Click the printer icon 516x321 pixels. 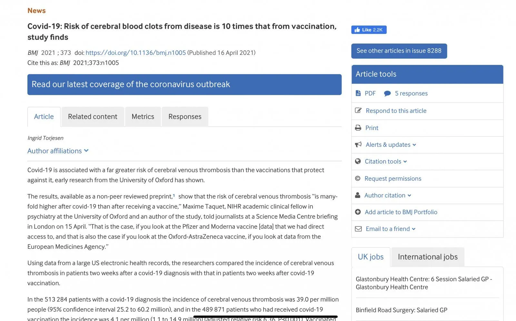pos(358,128)
